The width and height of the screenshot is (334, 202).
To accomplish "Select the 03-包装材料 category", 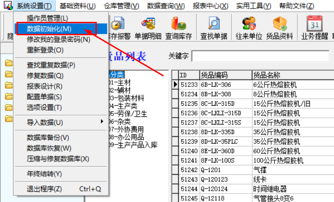I will click(x=126, y=98).
